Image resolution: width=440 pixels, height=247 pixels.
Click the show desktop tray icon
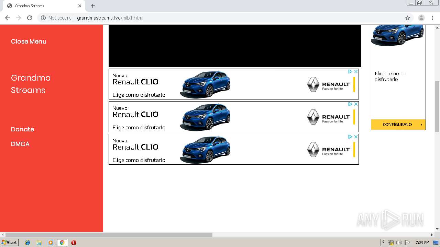pyautogui.click(x=436, y=243)
